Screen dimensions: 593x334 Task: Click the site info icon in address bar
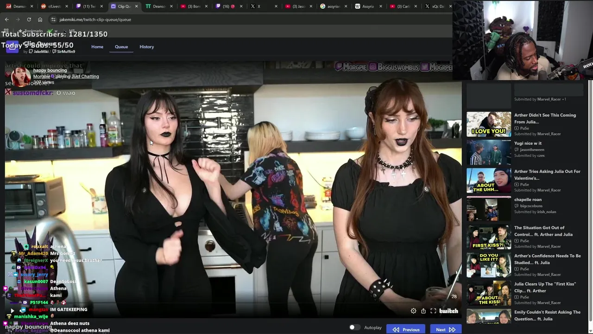[53, 19]
